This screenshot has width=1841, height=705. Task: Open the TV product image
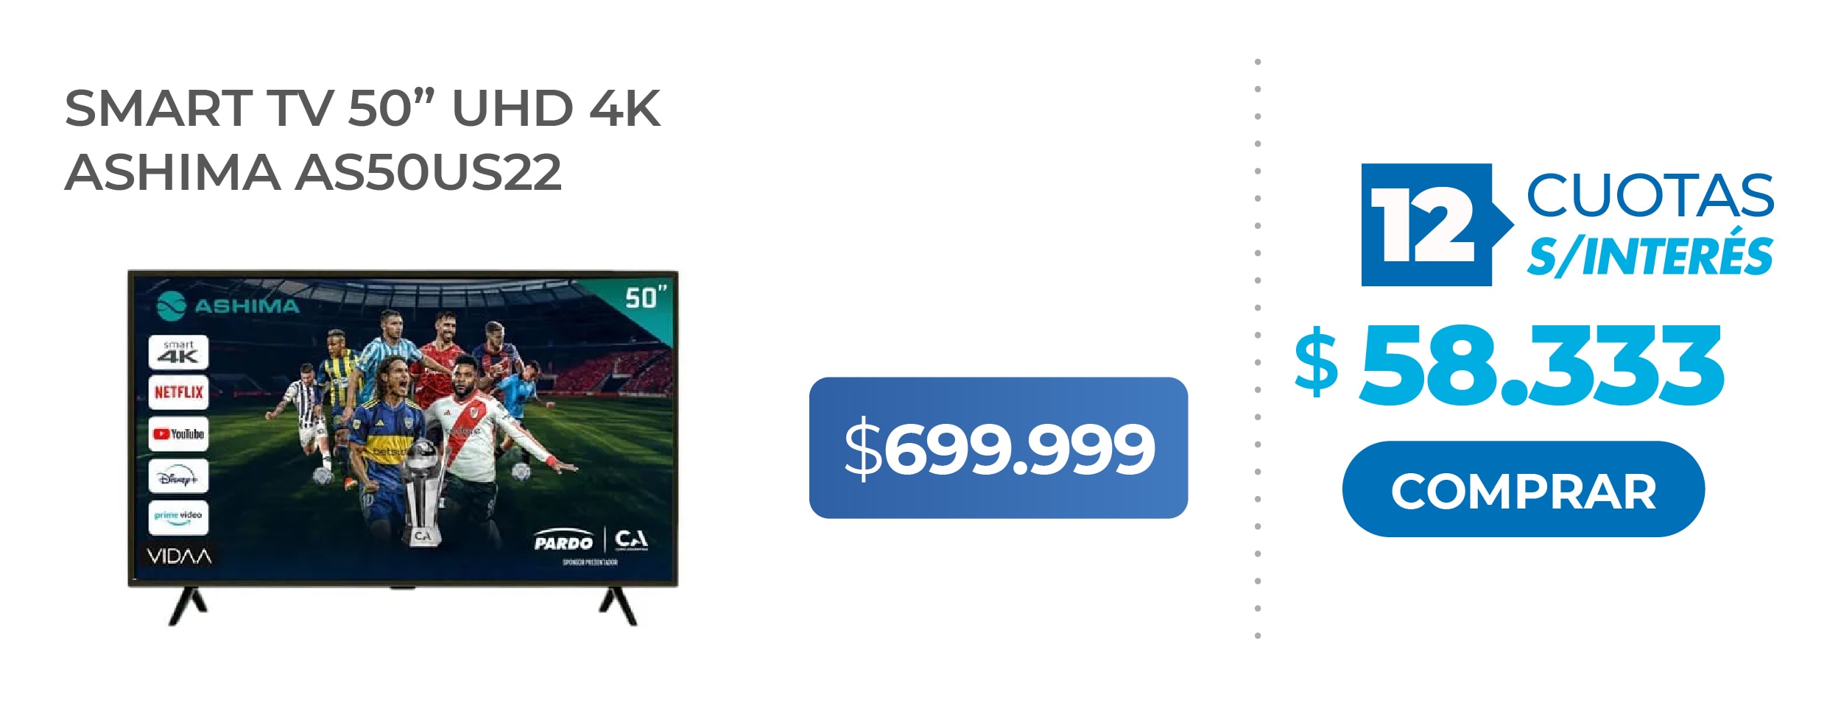pyautogui.click(x=403, y=447)
